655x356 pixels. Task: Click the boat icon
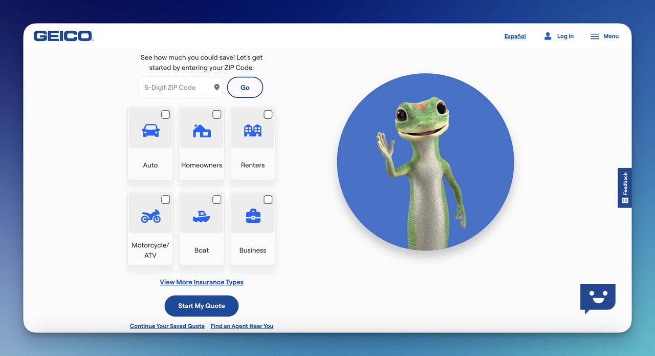(202, 216)
